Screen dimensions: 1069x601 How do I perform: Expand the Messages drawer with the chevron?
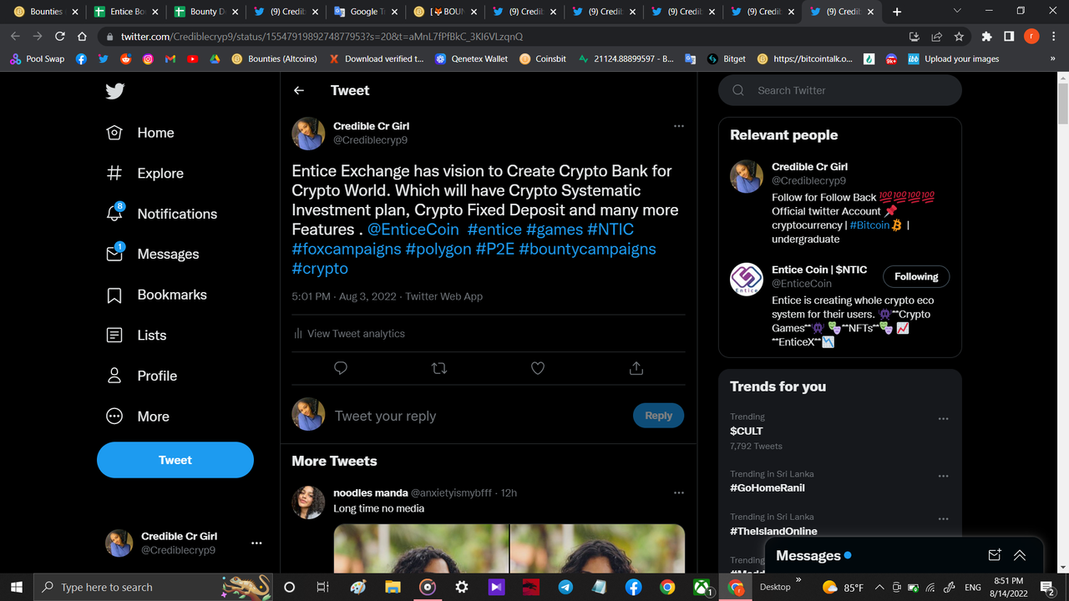click(x=1019, y=554)
